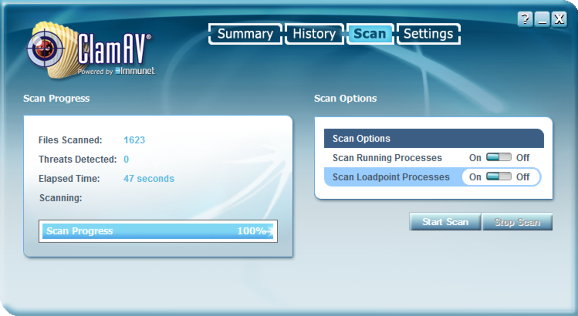Select the Scan tab
Viewport: 578px width, 316px height.
coord(370,34)
